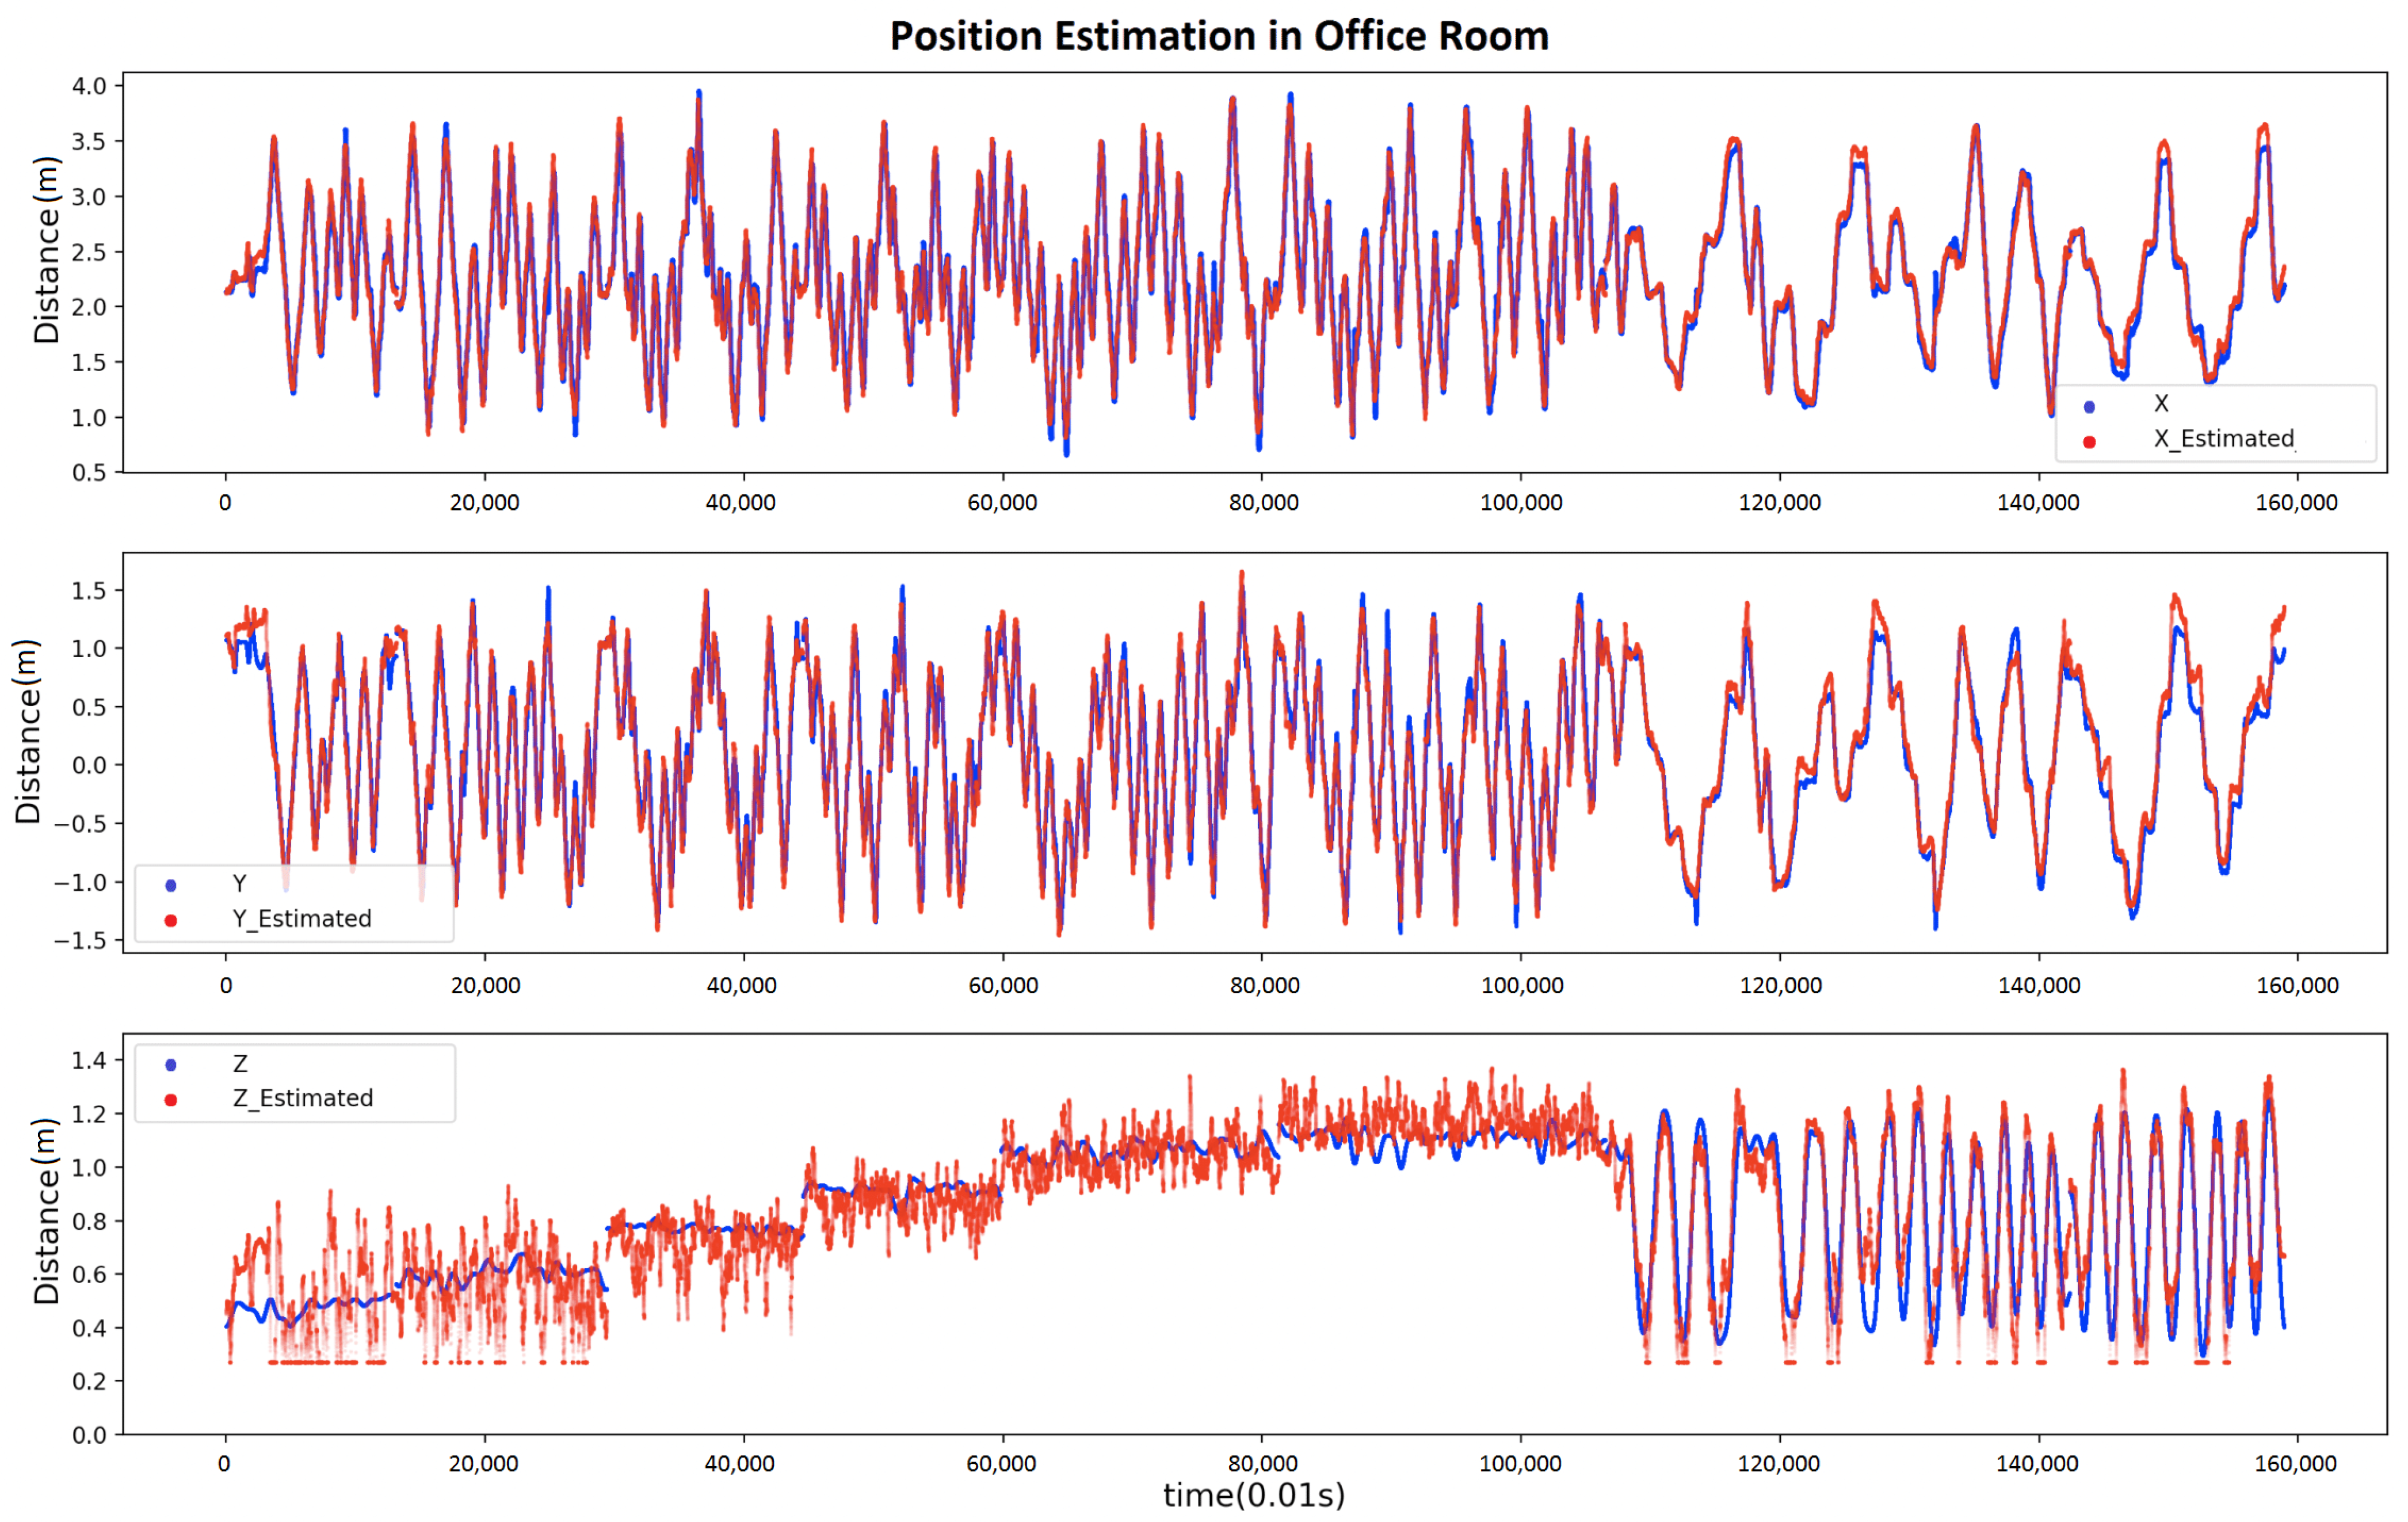Image resolution: width=2408 pixels, height=1522 pixels.
Task: Click the red X_Estimated legend marker
Action: click(2089, 441)
